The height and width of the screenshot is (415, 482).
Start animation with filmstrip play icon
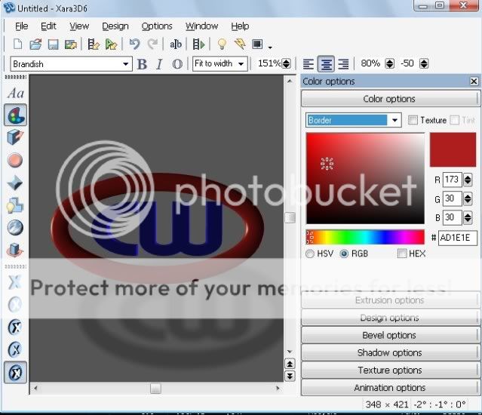[x=198, y=45]
